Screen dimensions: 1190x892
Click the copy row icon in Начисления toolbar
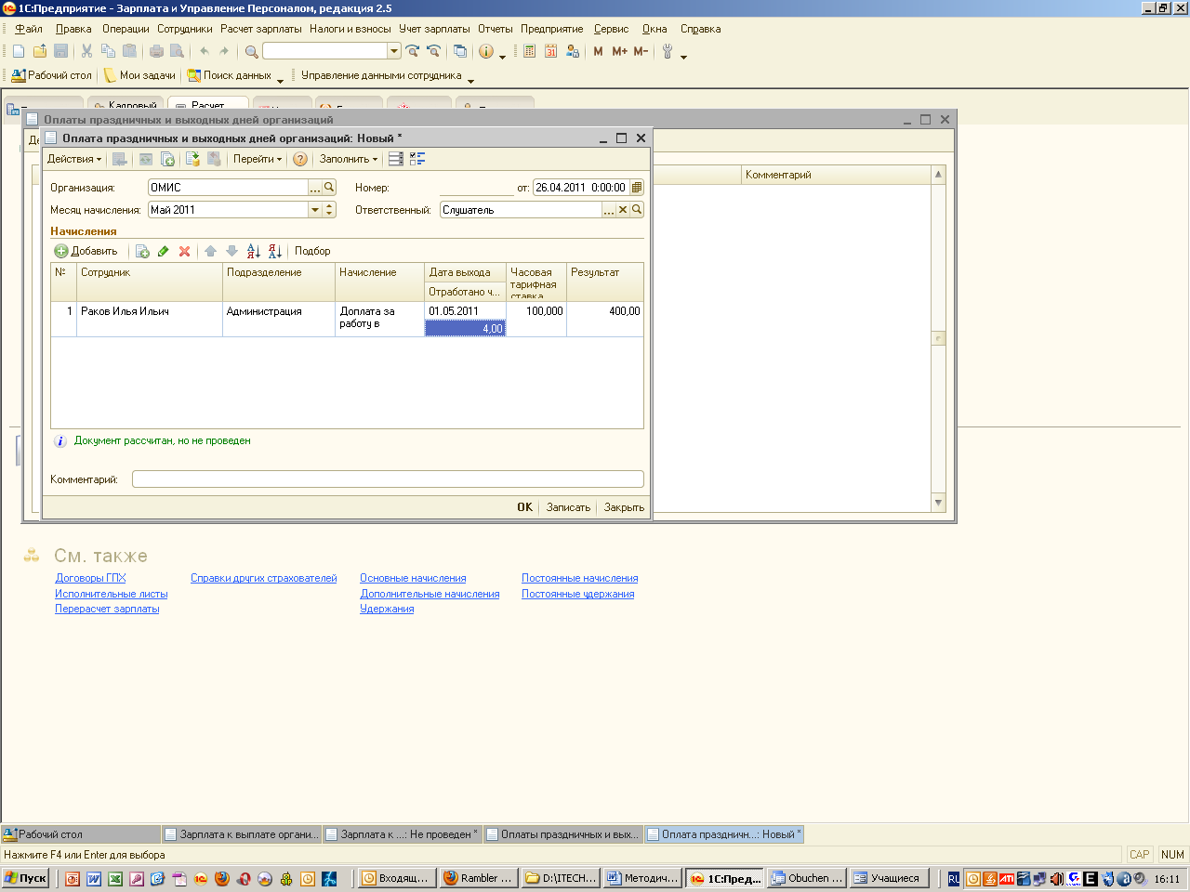(x=142, y=251)
